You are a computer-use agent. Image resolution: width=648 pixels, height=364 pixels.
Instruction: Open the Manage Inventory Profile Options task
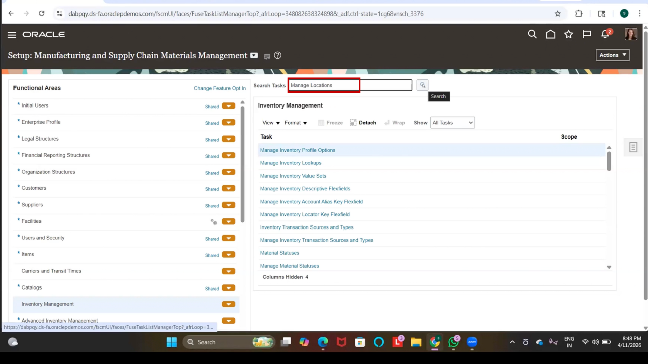coord(297,150)
